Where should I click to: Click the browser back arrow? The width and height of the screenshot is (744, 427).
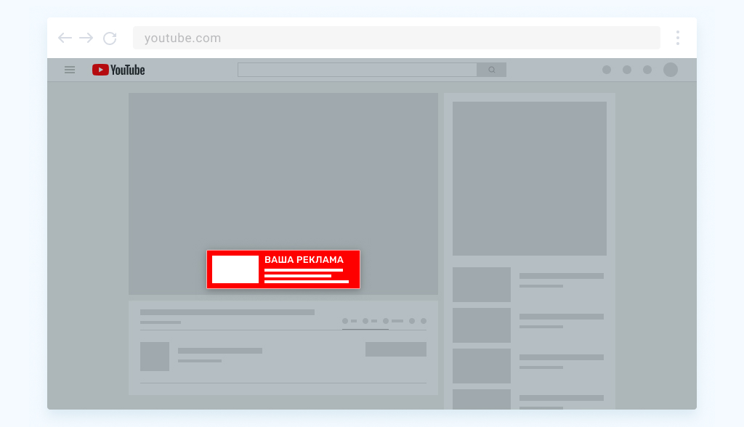pos(65,38)
